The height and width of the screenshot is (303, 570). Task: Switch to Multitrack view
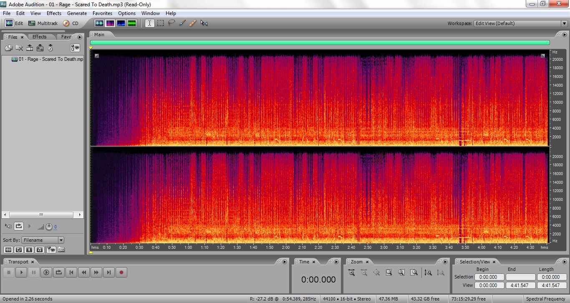43,23
